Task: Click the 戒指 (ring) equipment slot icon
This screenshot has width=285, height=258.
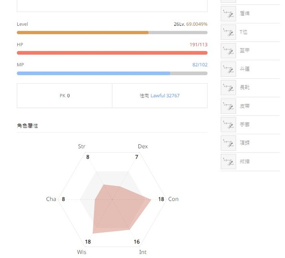Action: 228,161
